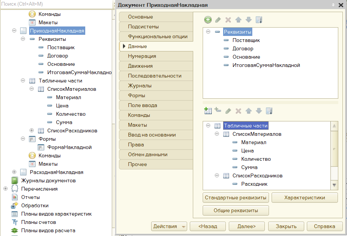Collapse СписокРасходников node in dialog

click(217, 175)
